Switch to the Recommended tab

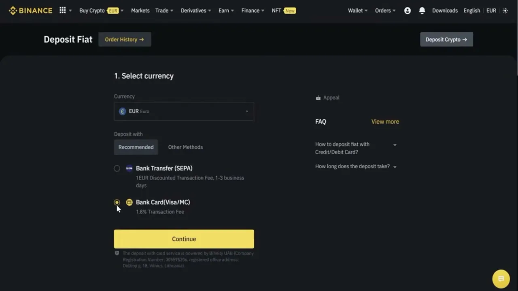coord(136,147)
